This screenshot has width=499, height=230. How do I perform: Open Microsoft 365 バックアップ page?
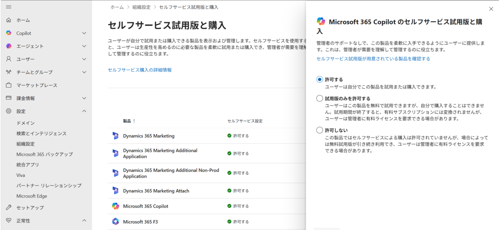(x=44, y=154)
